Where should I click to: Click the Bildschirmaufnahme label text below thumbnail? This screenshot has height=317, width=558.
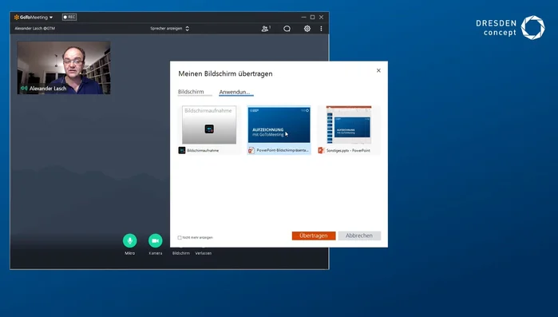tap(203, 150)
